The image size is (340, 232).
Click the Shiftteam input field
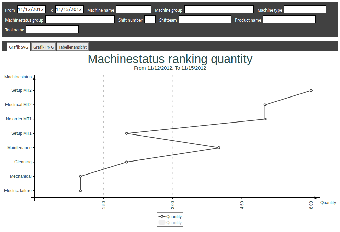click(205, 19)
